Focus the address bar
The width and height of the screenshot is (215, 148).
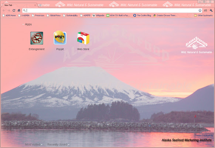(x=112, y=10)
